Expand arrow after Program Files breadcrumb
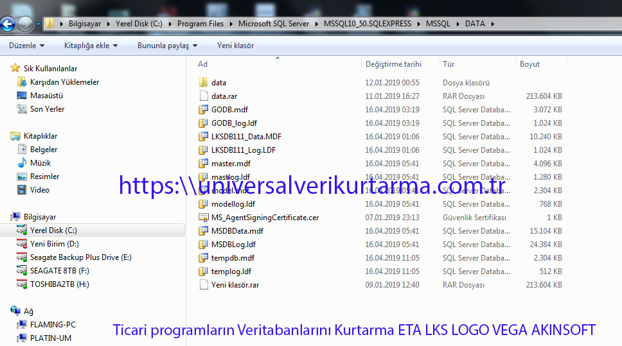622x346 pixels. pos(231,24)
